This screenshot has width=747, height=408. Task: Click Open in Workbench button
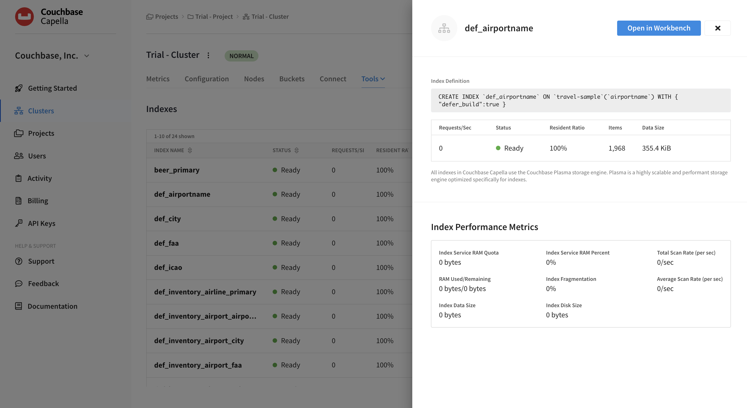point(659,28)
